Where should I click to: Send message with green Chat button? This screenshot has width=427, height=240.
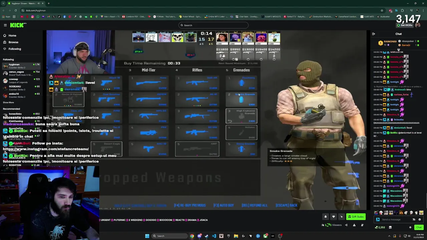click(x=419, y=227)
